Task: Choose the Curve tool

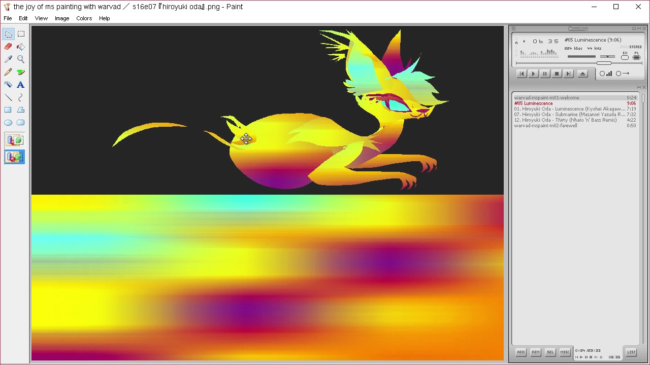Action: pos(21,97)
